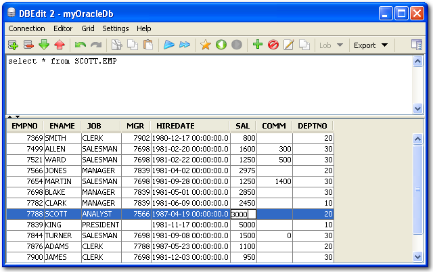Open the Export dropdown
The image size is (433, 272).
pyautogui.click(x=371, y=45)
